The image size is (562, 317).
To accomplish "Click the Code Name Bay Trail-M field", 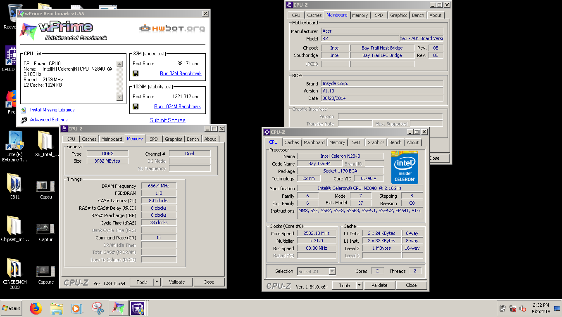I will [x=319, y=163].
